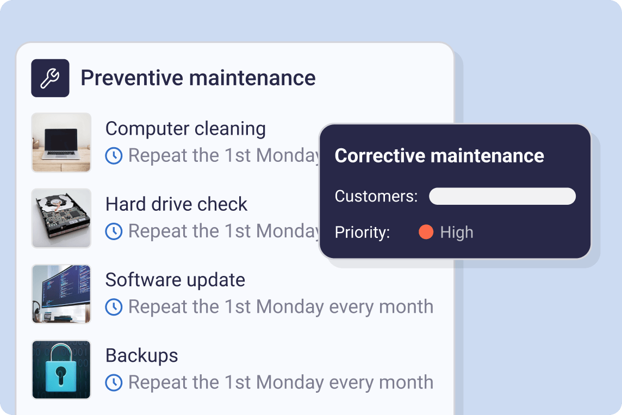622x415 pixels.
Task: Click the High priority label
Action: [457, 232]
